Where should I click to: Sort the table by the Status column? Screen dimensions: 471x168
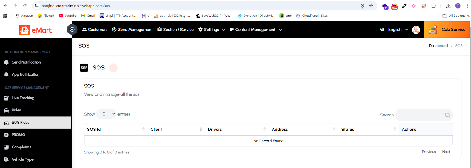pos(368,129)
